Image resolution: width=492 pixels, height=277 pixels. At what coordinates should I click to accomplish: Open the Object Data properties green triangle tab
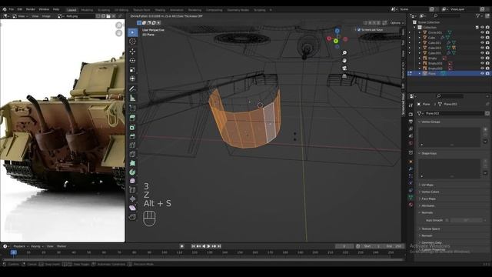point(411,197)
